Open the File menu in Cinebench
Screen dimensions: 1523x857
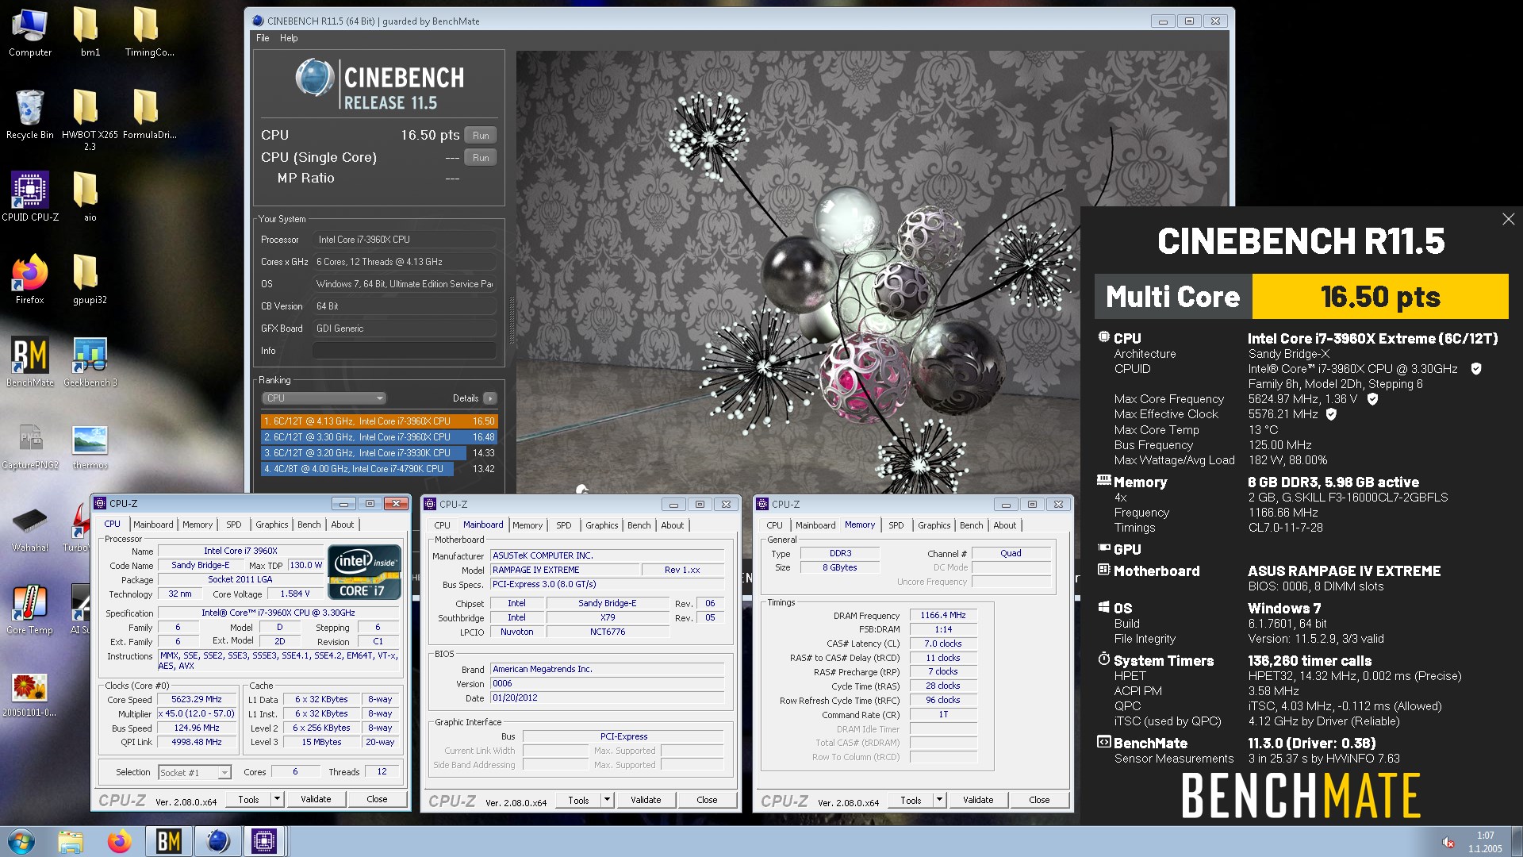[x=263, y=38]
